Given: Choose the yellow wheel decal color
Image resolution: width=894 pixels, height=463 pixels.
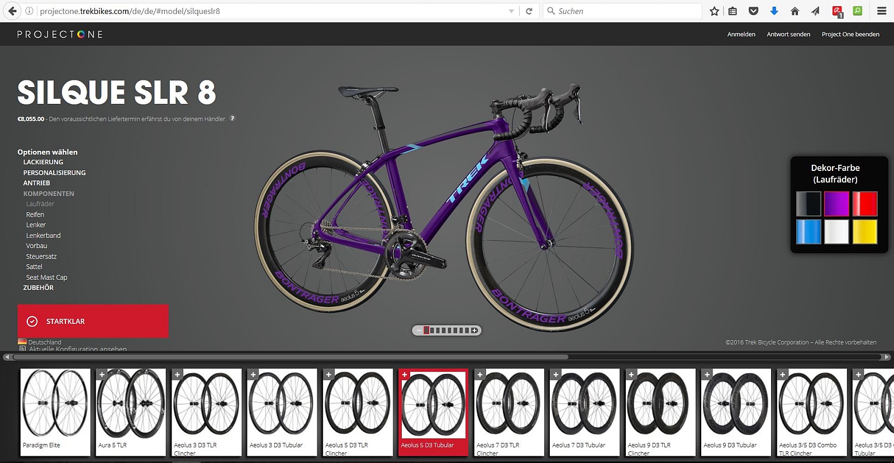Looking at the screenshot, I should 865,231.
